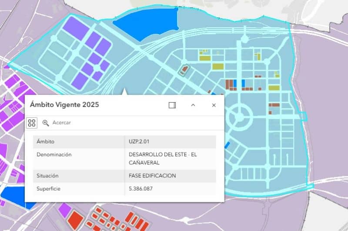The width and height of the screenshot is (348, 231).
Task: Click the circular roundabout on the map
Action: click(x=239, y=117)
